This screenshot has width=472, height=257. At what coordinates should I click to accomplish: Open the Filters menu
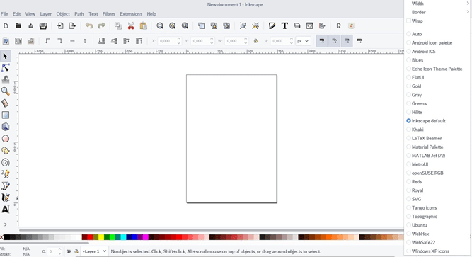tap(109, 14)
